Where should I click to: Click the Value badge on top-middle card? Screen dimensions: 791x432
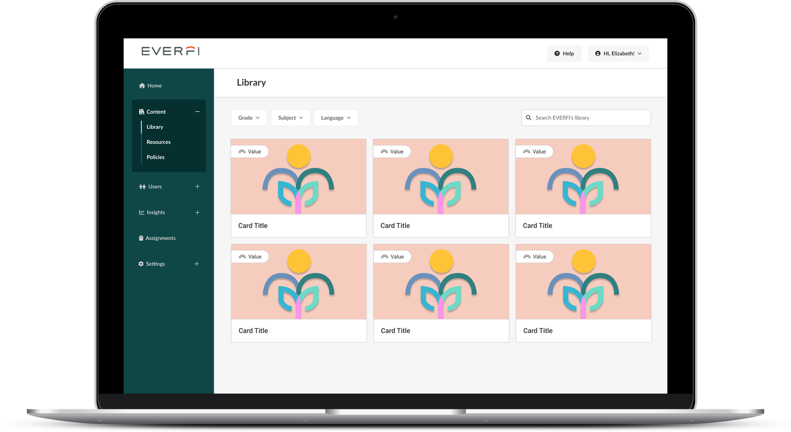click(x=392, y=152)
